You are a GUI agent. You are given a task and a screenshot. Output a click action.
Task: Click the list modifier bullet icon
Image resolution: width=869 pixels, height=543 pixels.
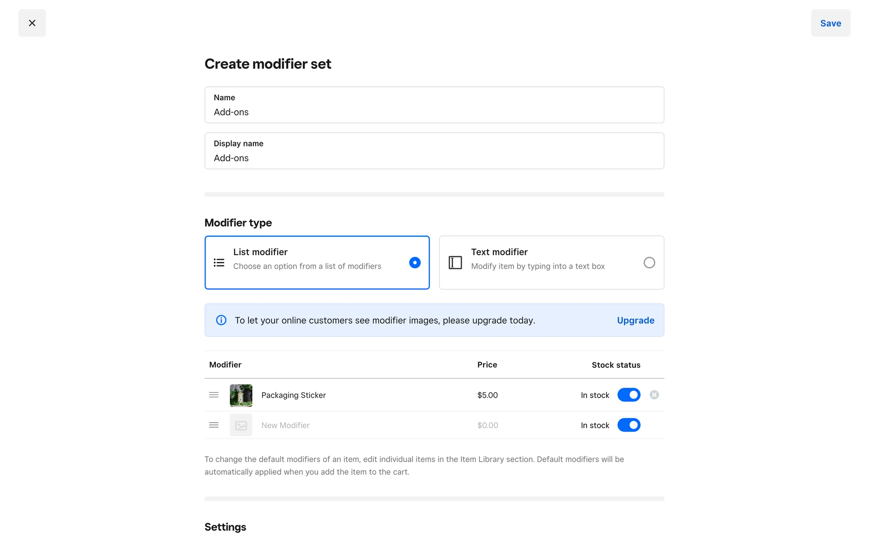(219, 262)
